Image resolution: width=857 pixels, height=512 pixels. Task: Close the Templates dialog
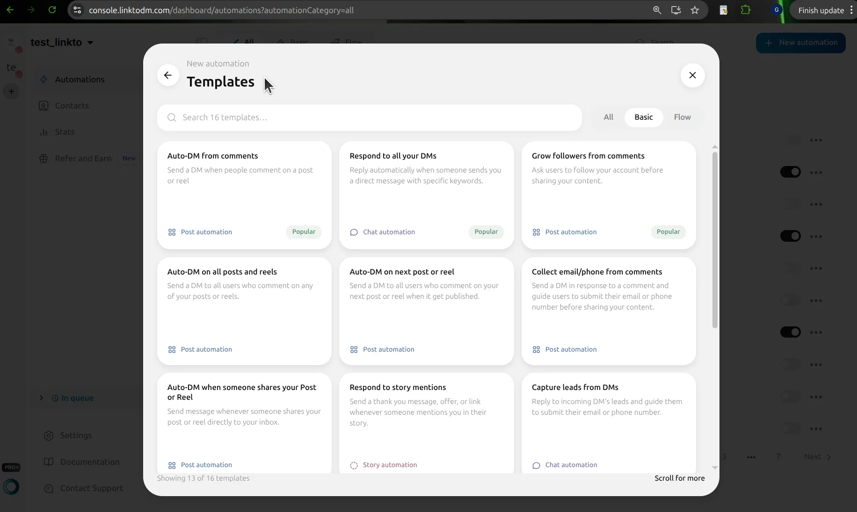pos(692,75)
